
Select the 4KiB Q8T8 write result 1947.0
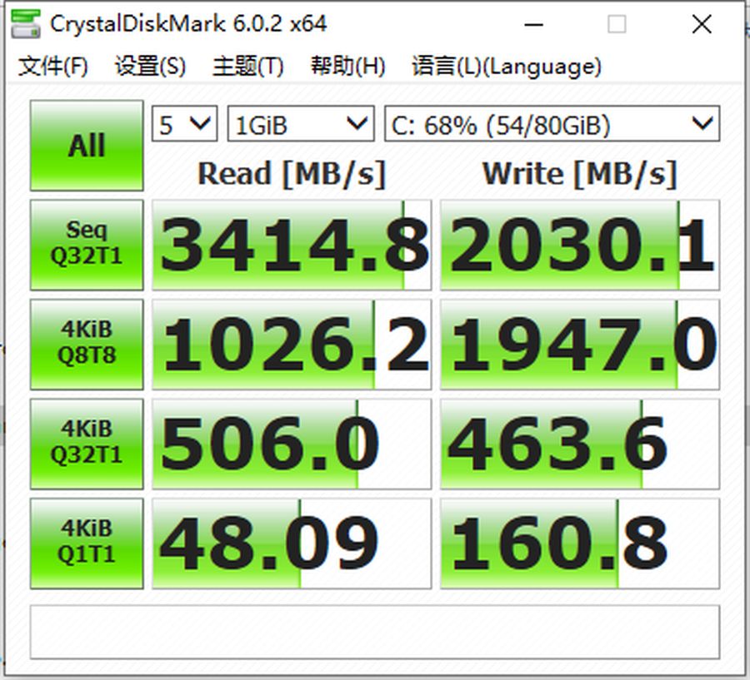[x=580, y=344]
